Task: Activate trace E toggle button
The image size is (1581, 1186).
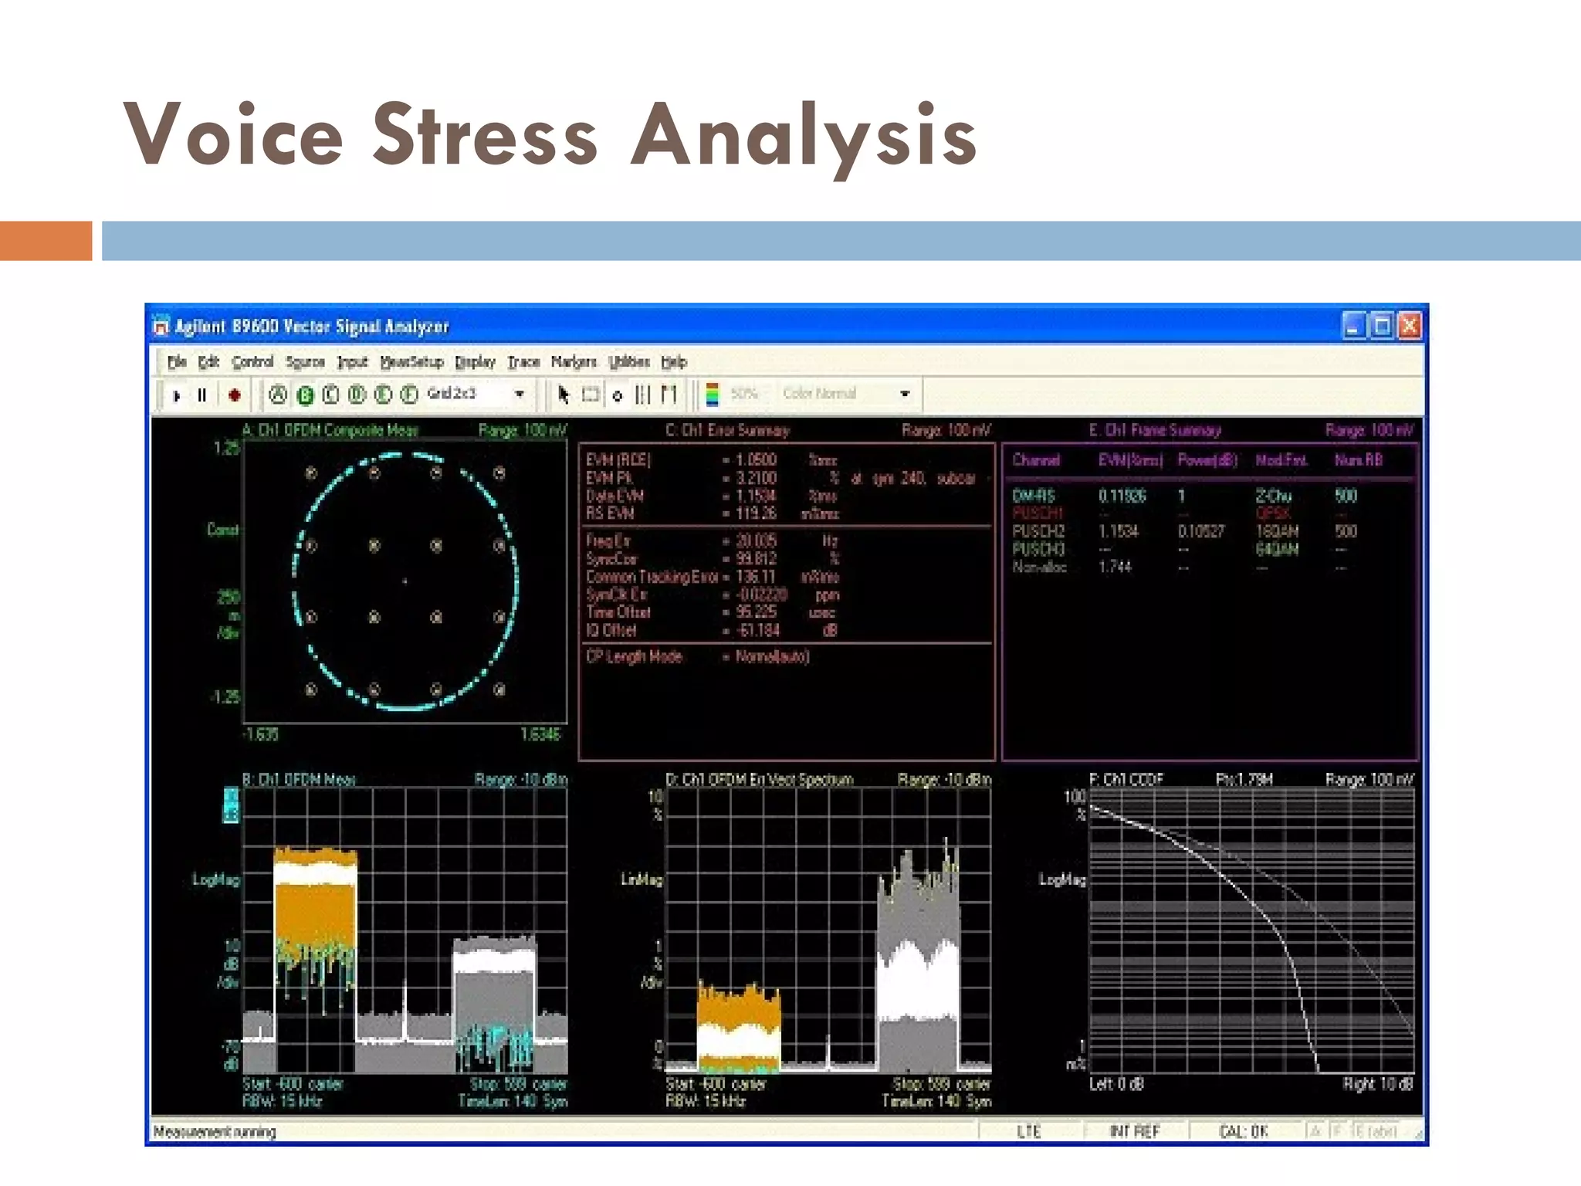Action: [383, 395]
